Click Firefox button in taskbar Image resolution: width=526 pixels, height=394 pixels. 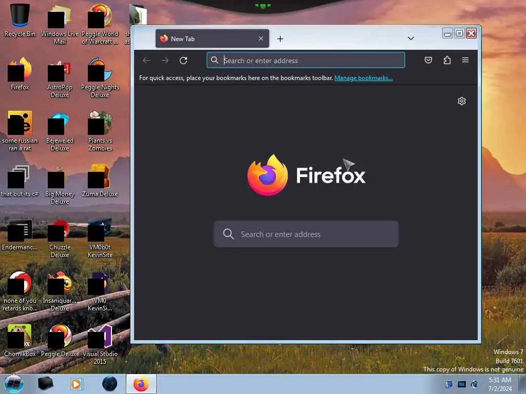[x=141, y=384]
